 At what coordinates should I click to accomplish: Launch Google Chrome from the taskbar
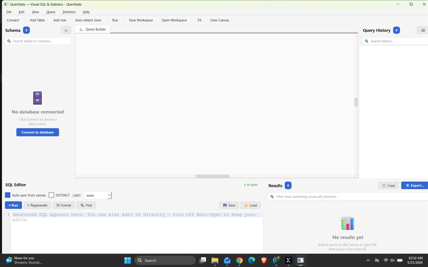pos(239,260)
